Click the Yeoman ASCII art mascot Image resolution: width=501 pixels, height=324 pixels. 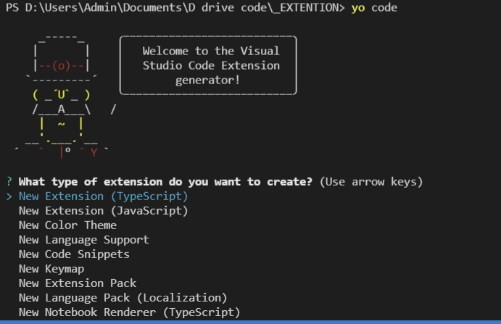(x=64, y=97)
